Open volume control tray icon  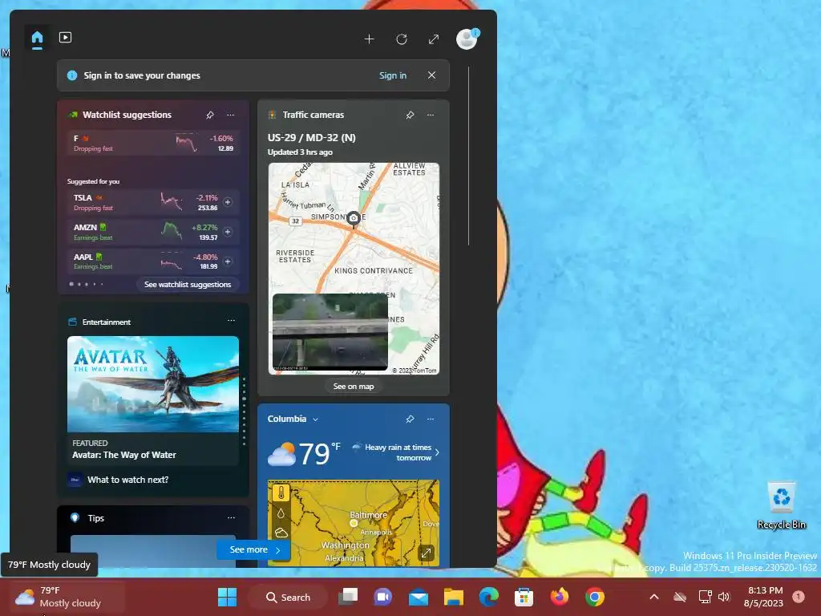(724, 597)
